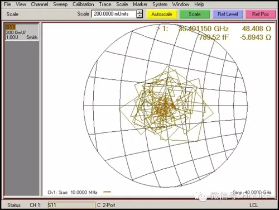Click the S11 field in status bar
The height and width of the screenshot is (210, 279).
pos(71,205)
